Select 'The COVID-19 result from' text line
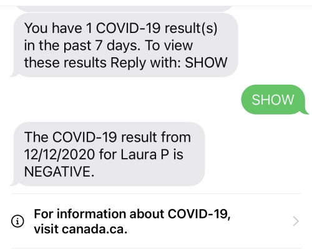Viewport: 312px width, 252px height. (x=107, y=137)
